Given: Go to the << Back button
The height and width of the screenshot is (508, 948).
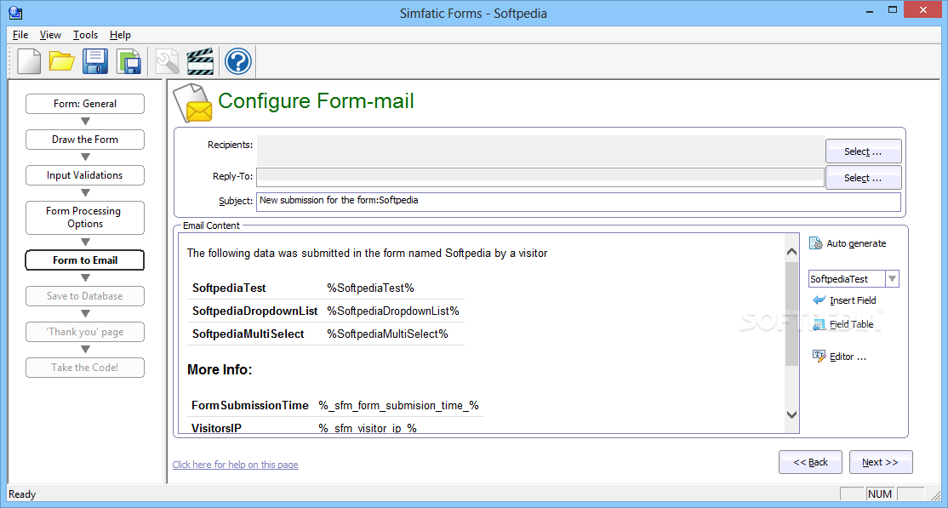Looking at the screenshot, I should coord(810,462).
